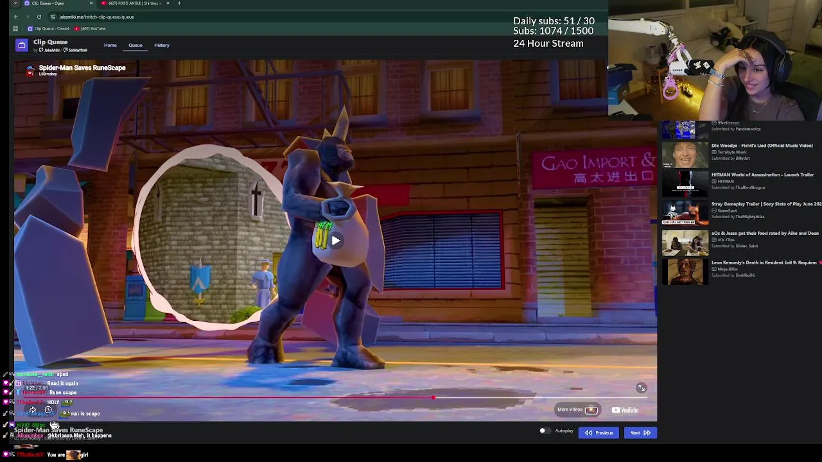Go back with browser back arrow
Image resolution: width=822 pixels, height=462 pixels.
[16, 17]
